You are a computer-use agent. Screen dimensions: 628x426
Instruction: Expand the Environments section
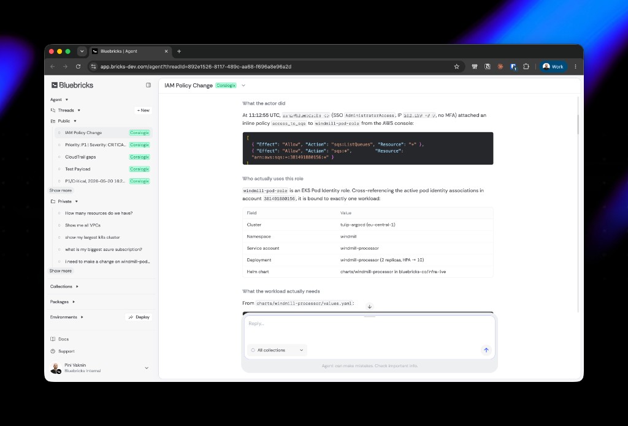[x=66, y=317]
